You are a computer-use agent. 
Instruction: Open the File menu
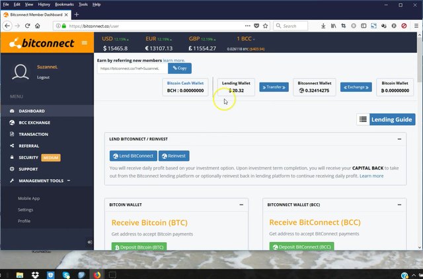[6, 5]
